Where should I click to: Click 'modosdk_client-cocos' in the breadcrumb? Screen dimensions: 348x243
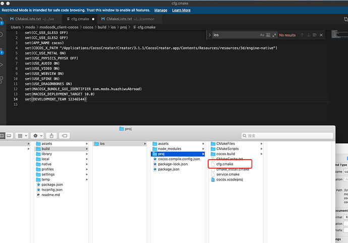coord(59,27)
